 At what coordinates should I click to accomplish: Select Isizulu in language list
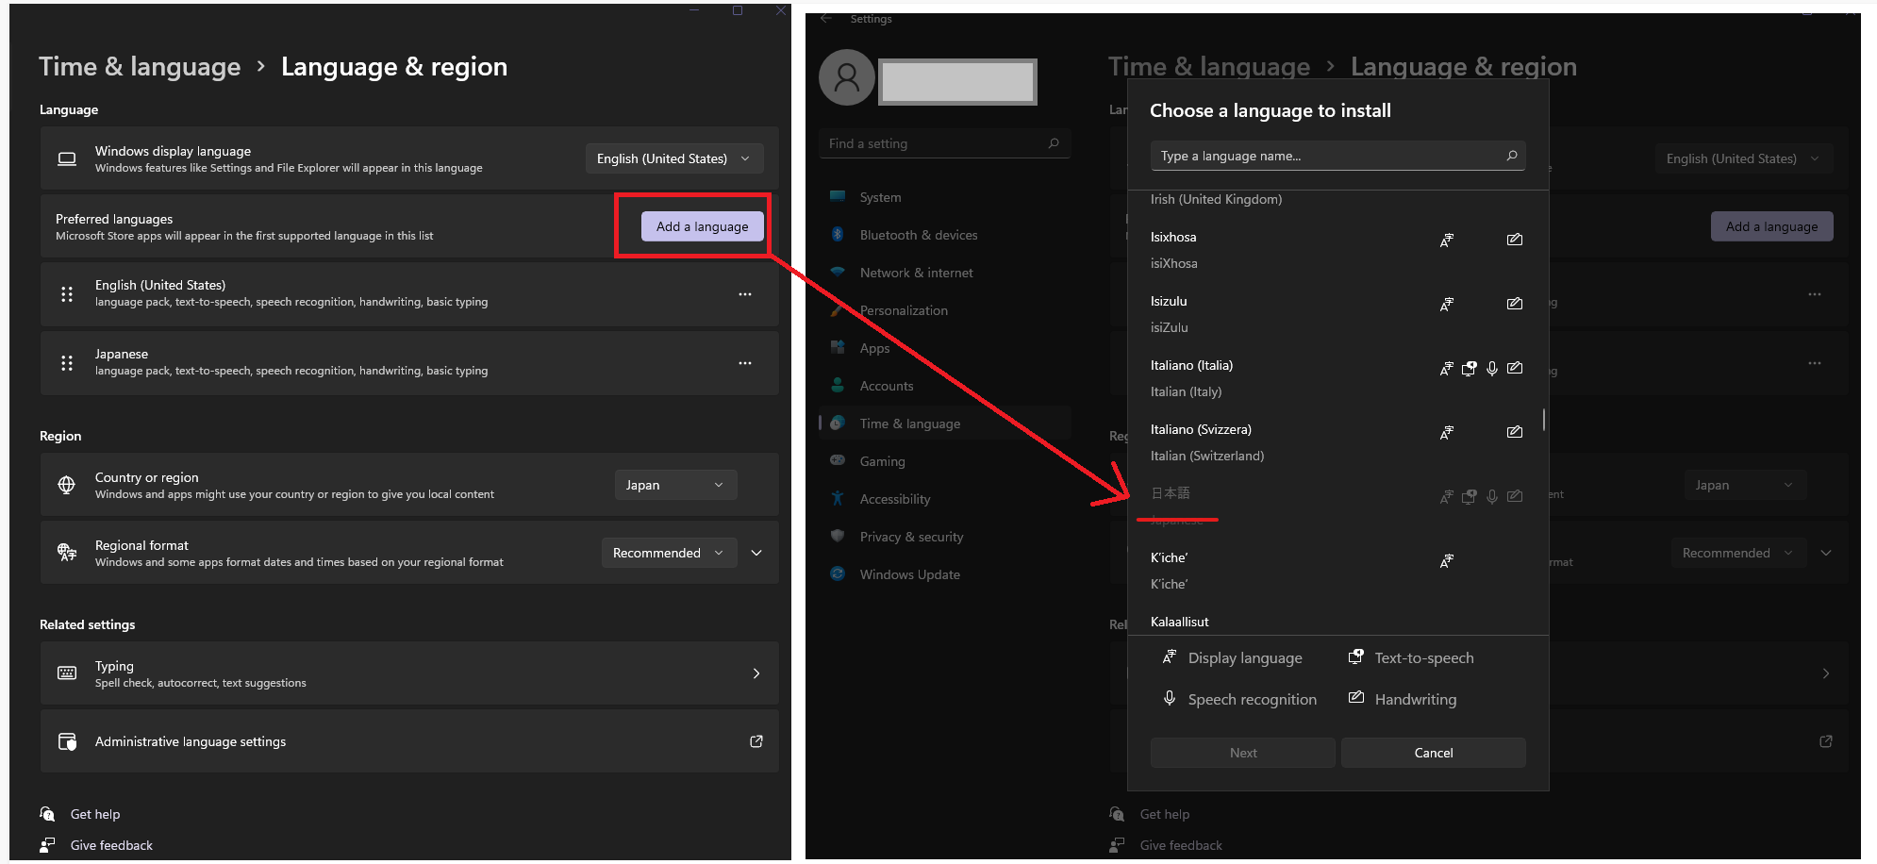pos(1337,314)
